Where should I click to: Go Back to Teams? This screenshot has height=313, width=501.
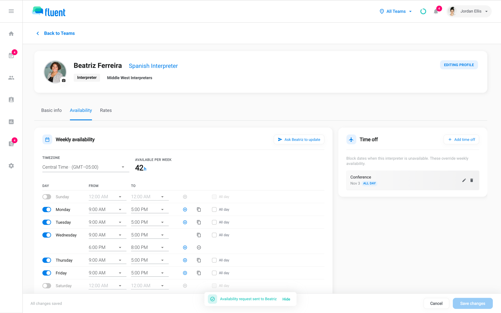coord(55,33)
